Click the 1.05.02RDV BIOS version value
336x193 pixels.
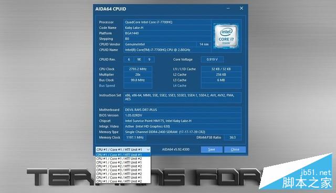pyautogui.click(x=182, y=115)
